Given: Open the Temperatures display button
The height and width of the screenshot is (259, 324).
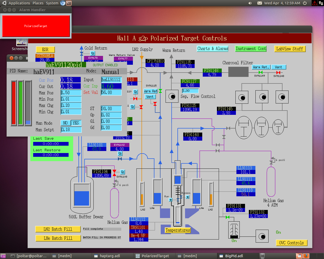Looking at the screenshot, I should 178,230.
